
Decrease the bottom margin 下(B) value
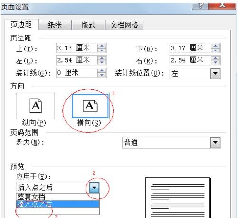tap(215, 50)
